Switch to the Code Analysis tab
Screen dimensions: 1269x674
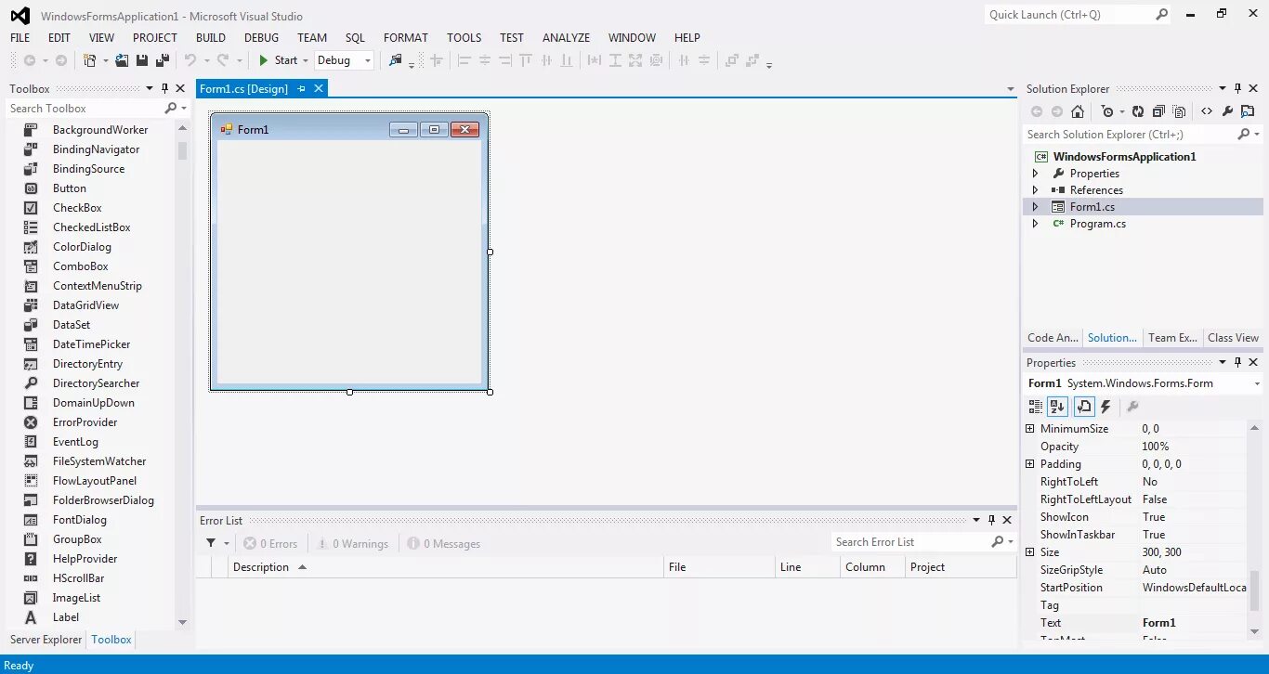(x=1053, y=338)
